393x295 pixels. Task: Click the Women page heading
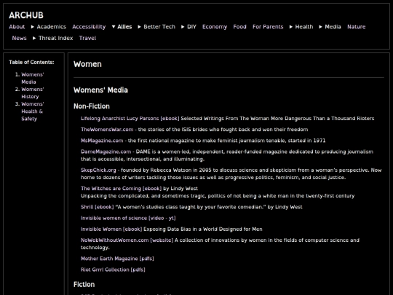pos(87,64)
